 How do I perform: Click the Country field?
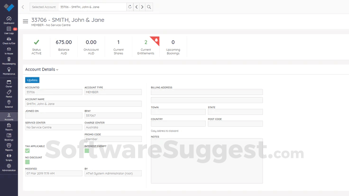click(x=178, y=123)
